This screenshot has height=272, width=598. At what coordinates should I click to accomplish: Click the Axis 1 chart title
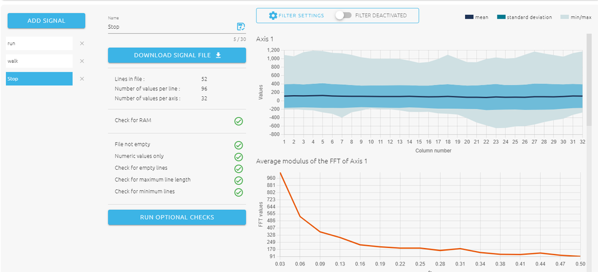(265, 39)
